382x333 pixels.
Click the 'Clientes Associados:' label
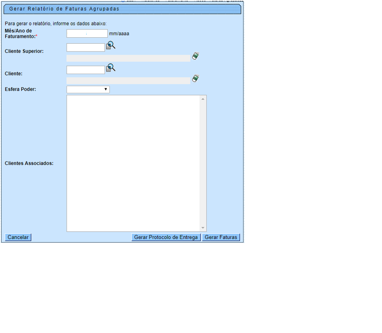(x=29, y=163)
